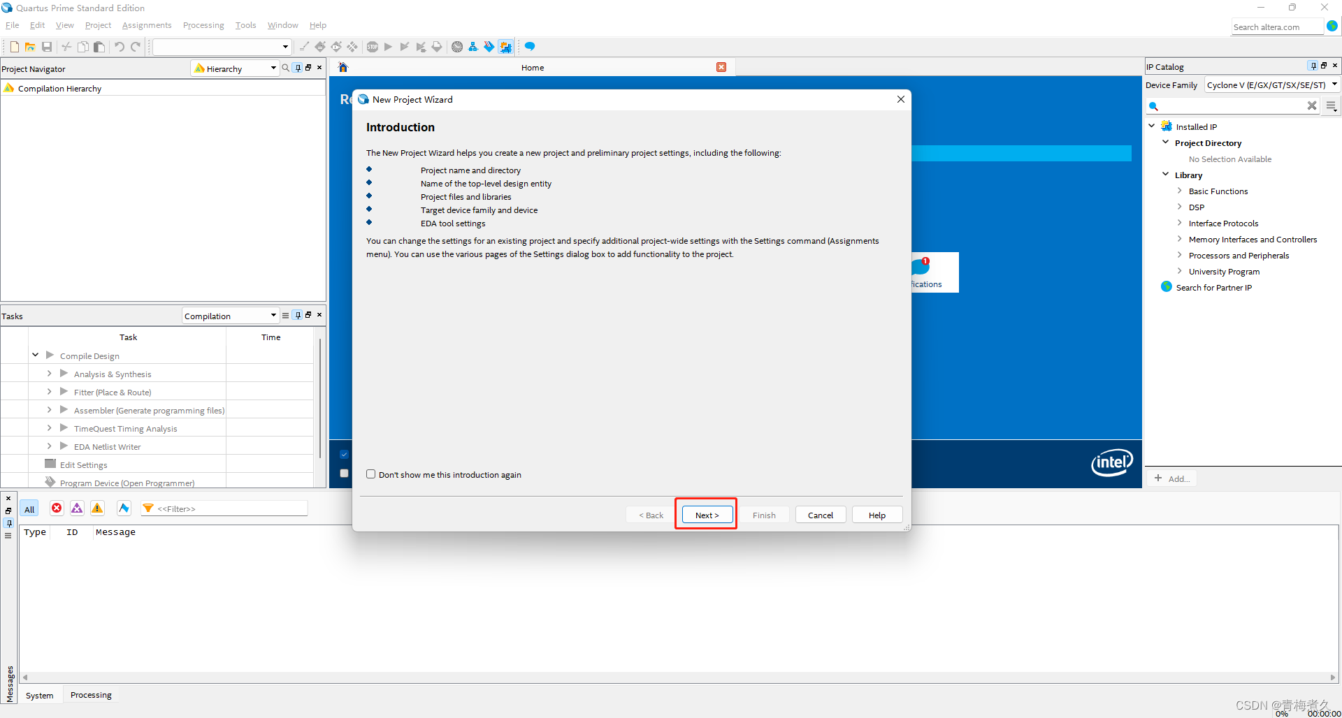Toggle pin on Project Navigator panel
Screen dimensions: 1342x718
(x=298, y=68)
